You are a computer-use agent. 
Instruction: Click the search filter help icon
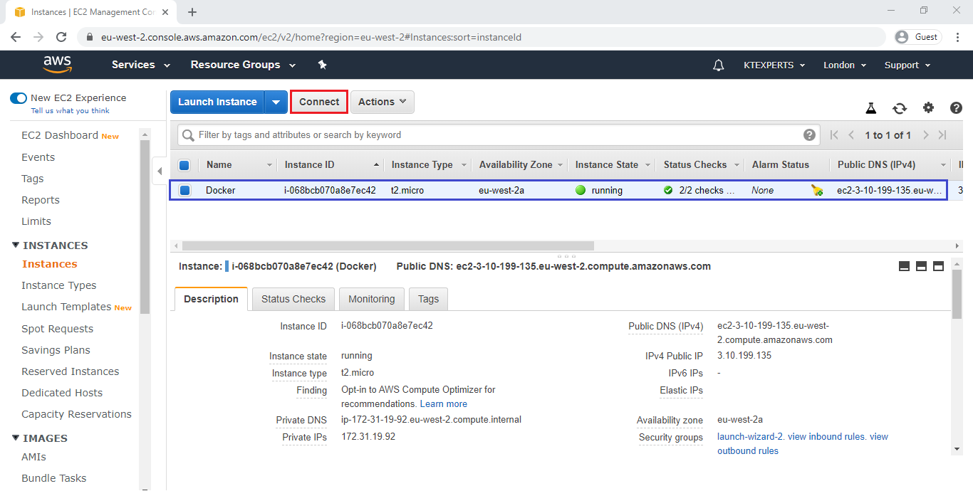[x=809, y=134]
